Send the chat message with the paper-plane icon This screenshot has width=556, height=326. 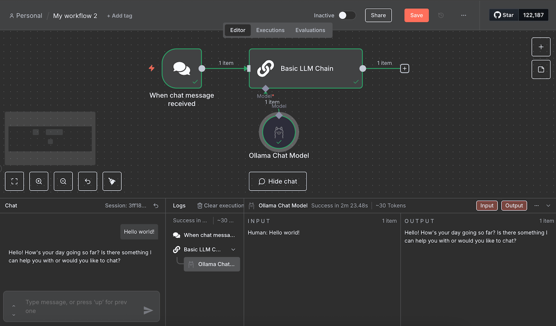pos(148,310)
